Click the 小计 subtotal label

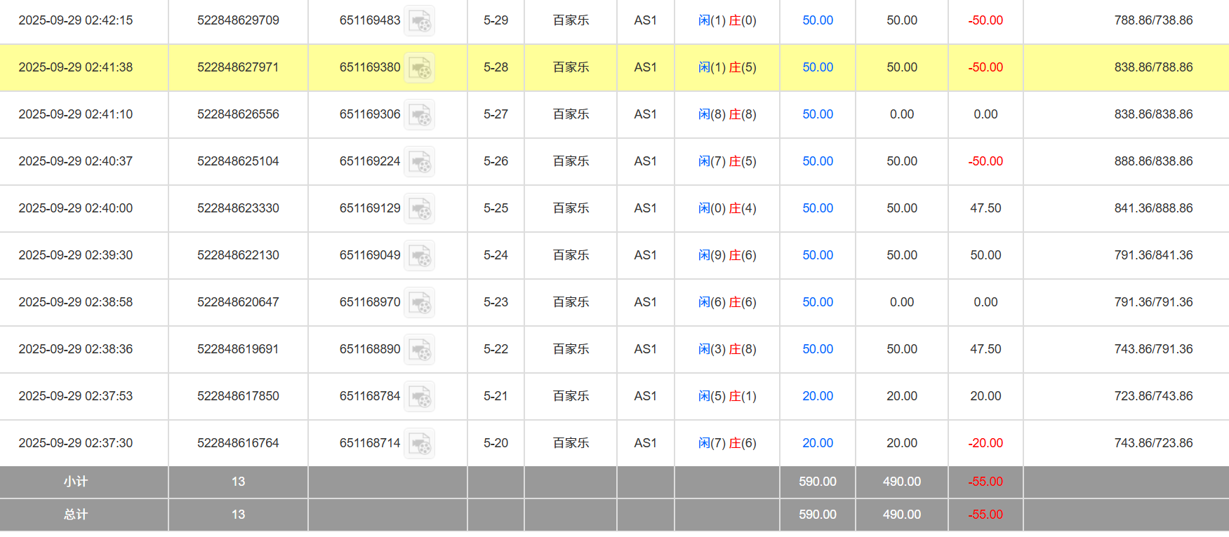click(76, 482)
